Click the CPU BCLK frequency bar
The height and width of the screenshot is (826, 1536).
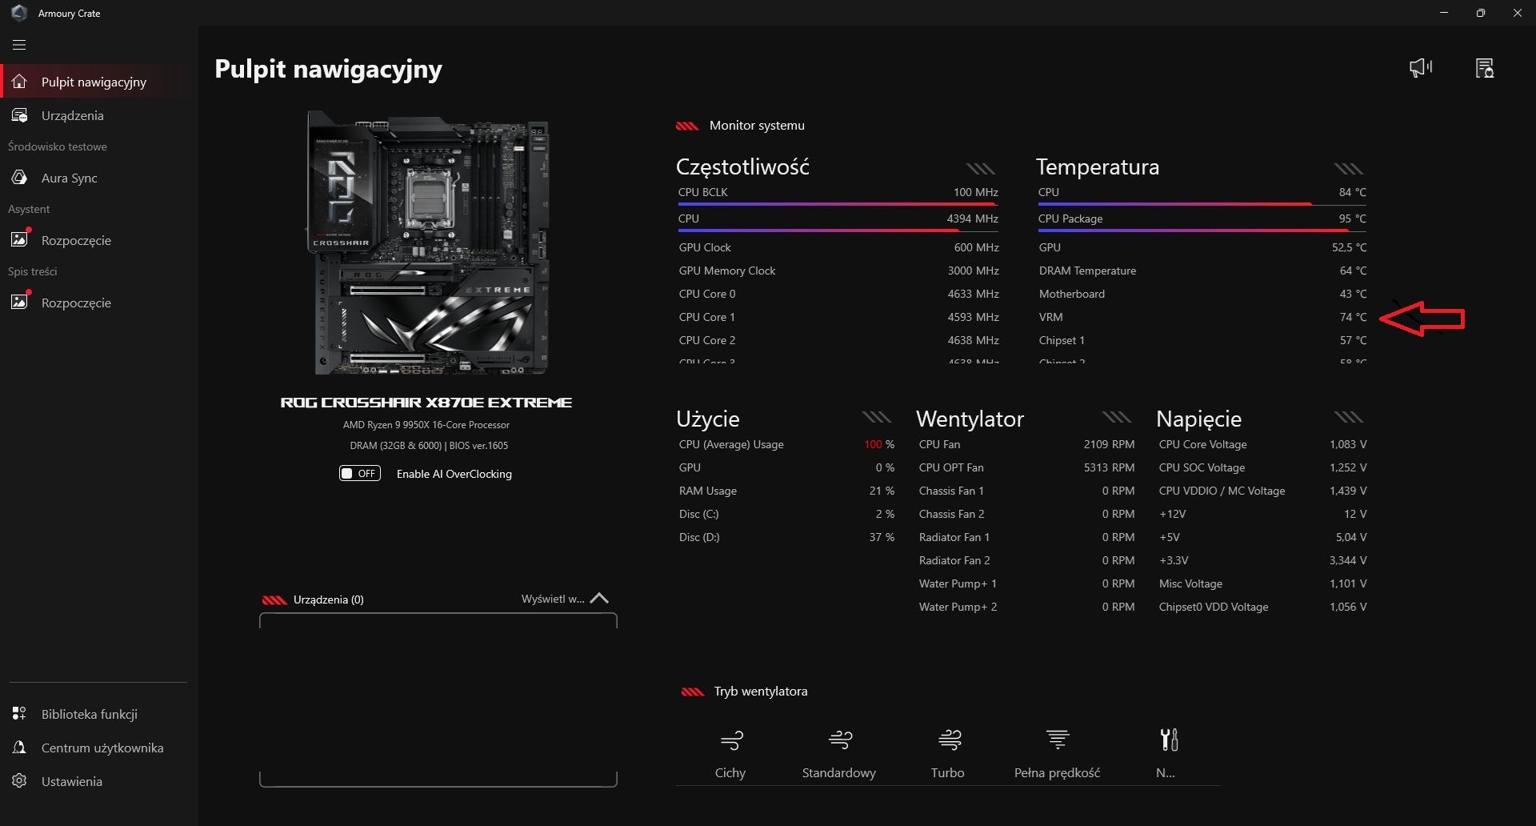coord(837,204)
